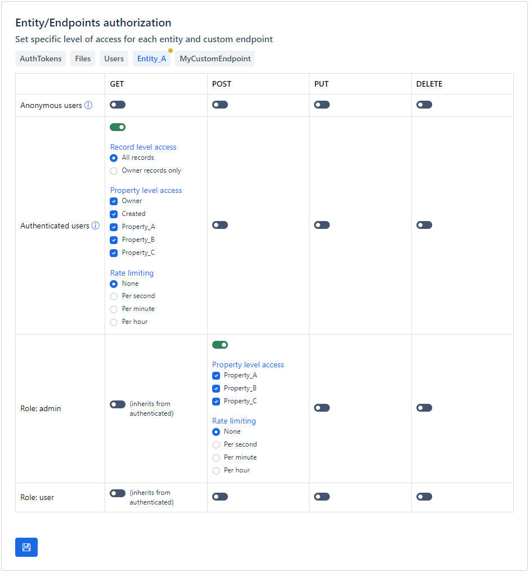Open the Files tab
This screenshot has height=572, width=529.
[83, 58]
